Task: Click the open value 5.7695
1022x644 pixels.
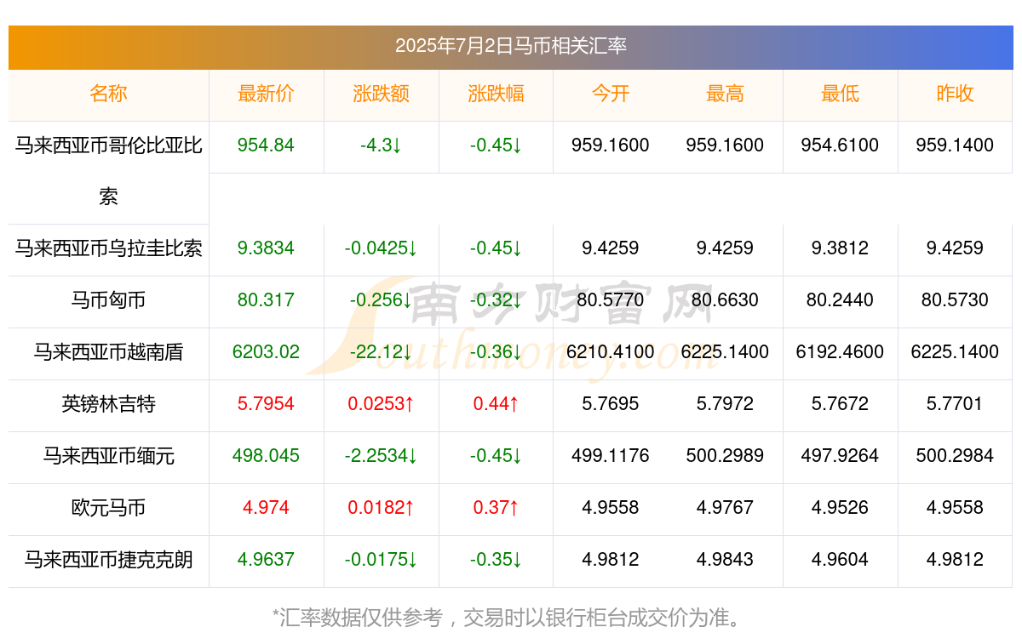Action: point(611,404)
